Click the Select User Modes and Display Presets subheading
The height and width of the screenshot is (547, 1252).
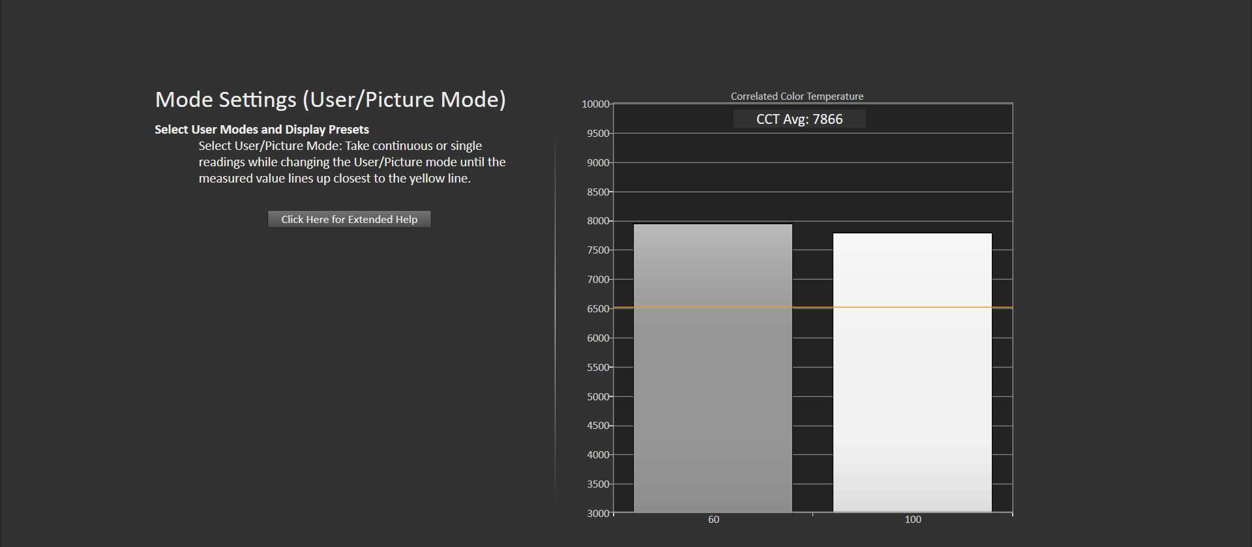click(261, 129)
